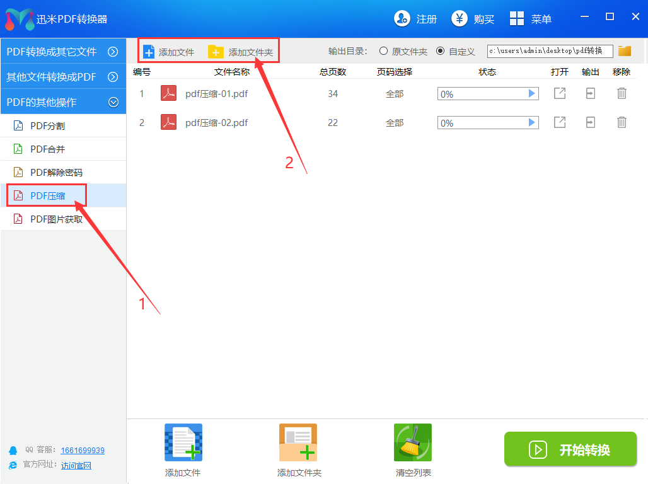Select PDF合并 in the sidebar

(63, 149)
